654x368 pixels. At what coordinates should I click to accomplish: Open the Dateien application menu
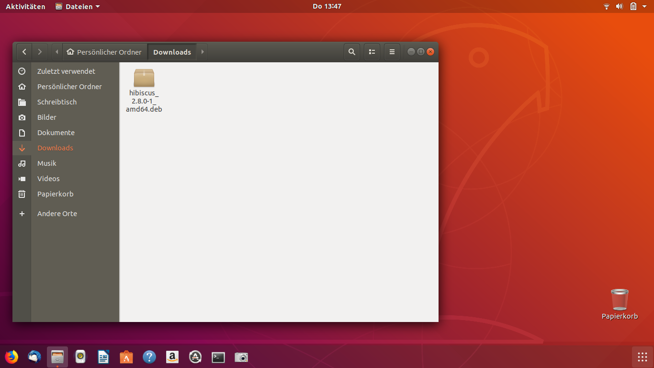pyautogui.click(x=78, y=6)
